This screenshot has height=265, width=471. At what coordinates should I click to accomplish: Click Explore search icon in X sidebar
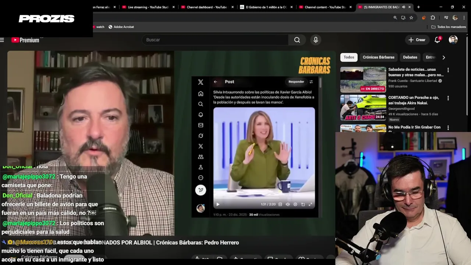click(x=201, y=104)
